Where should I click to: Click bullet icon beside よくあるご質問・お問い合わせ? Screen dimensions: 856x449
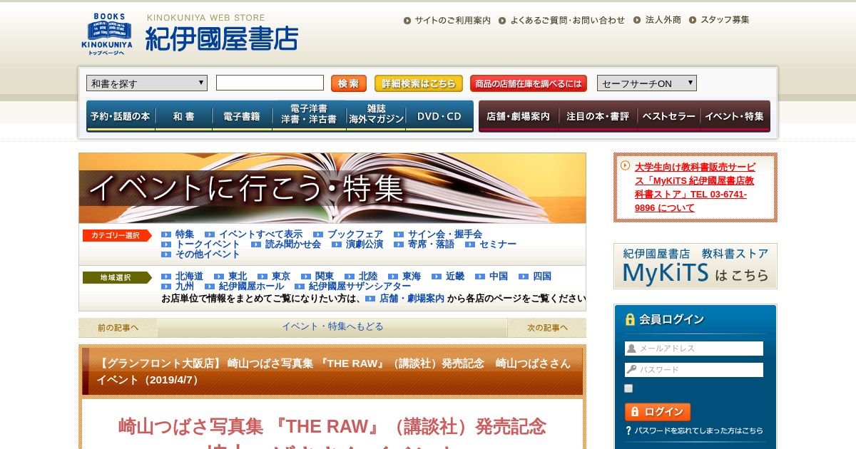502,21
